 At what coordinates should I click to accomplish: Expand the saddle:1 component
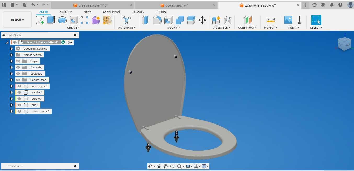(12, 92)
